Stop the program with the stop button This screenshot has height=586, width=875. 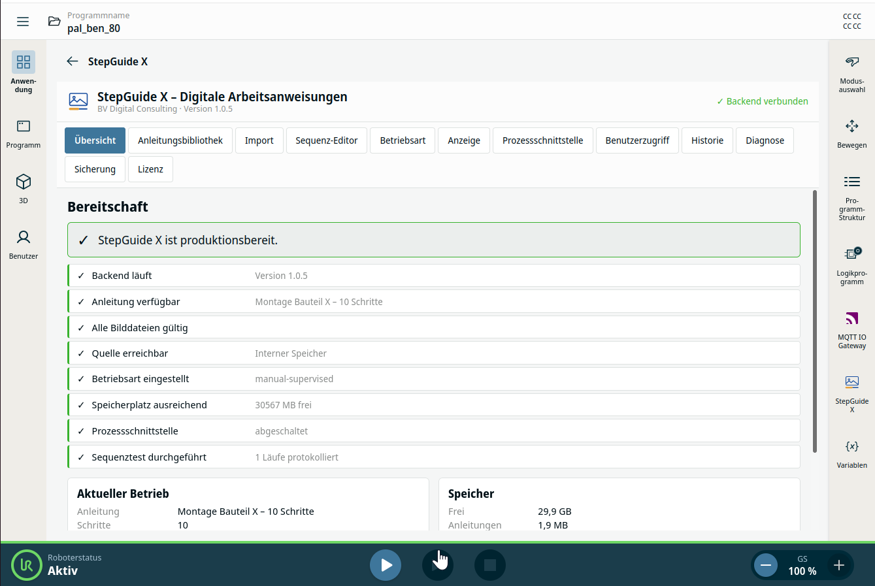click(x=490, y=565)
